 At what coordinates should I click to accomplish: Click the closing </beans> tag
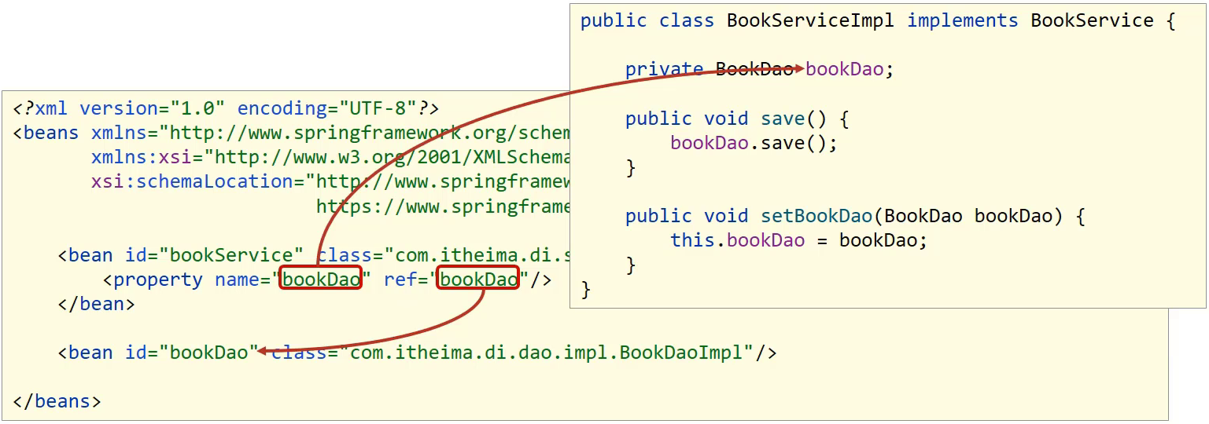pyautogui.click(x=57, y=401)
